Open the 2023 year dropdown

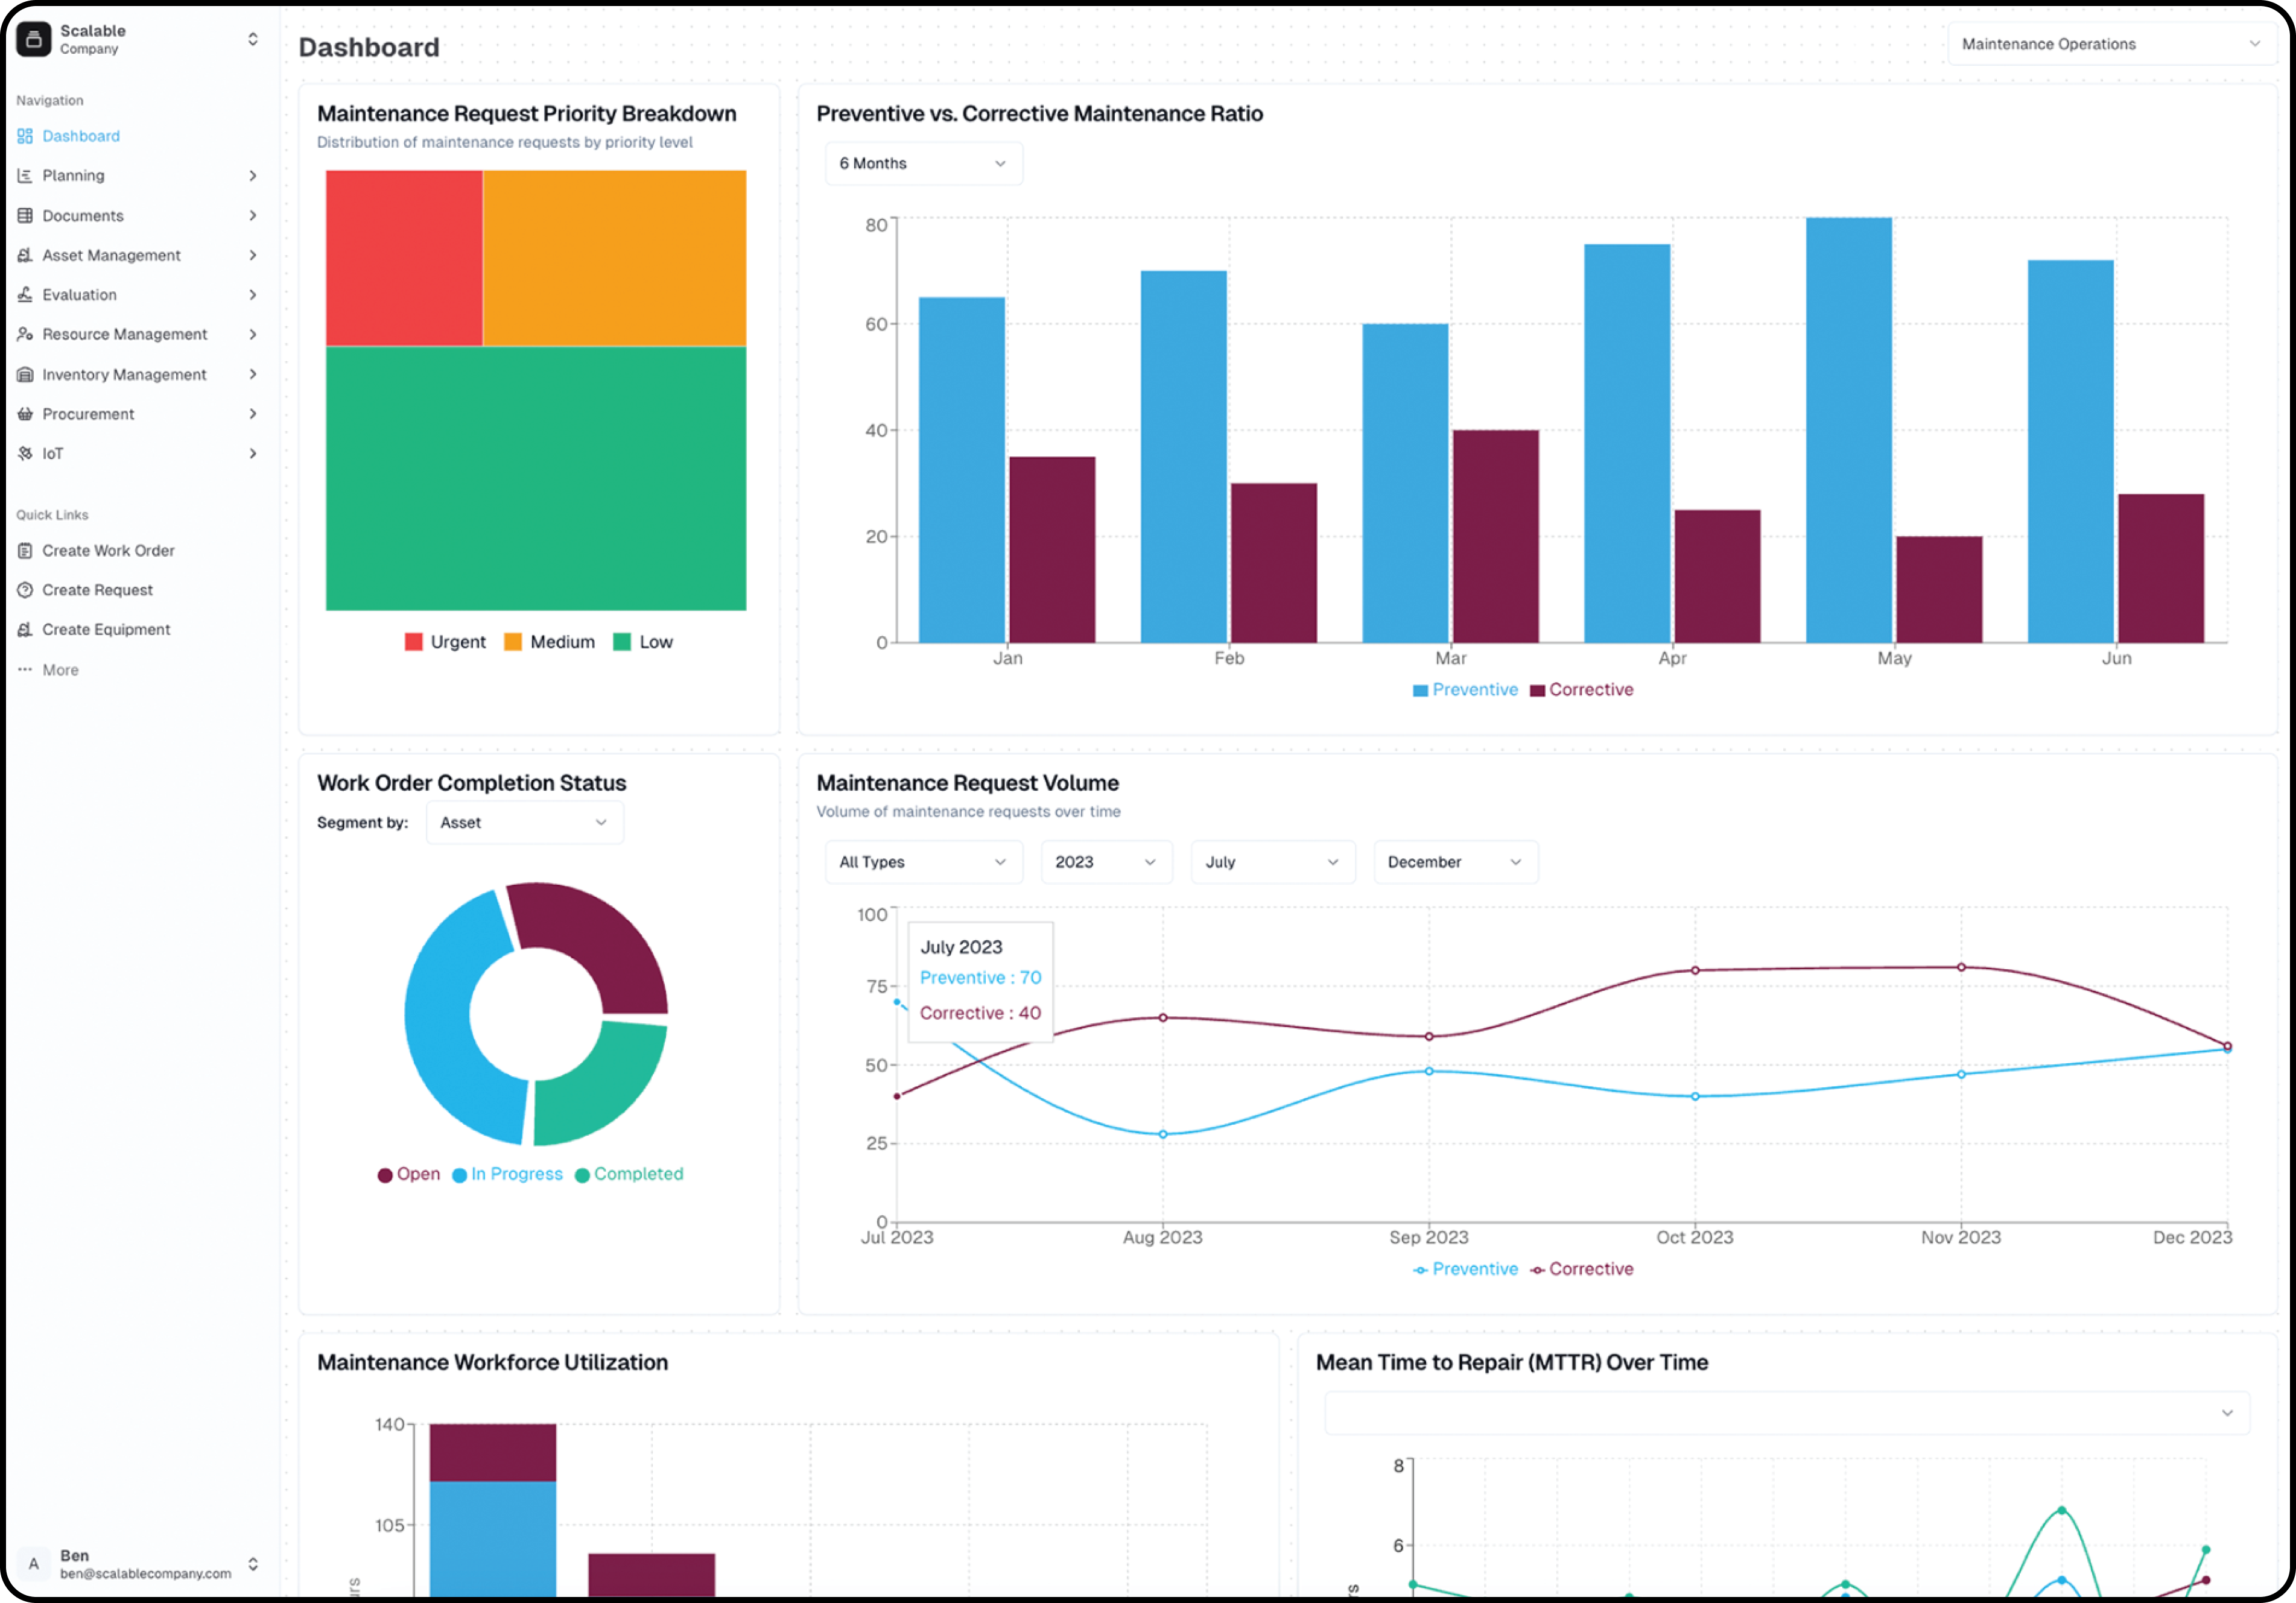pos(1106,862)
